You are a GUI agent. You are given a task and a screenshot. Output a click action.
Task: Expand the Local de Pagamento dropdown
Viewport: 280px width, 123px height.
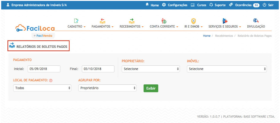tap(42, 88)
